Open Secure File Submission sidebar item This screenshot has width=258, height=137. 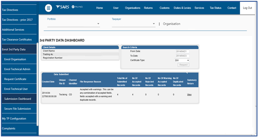click(x=18, y=109)
